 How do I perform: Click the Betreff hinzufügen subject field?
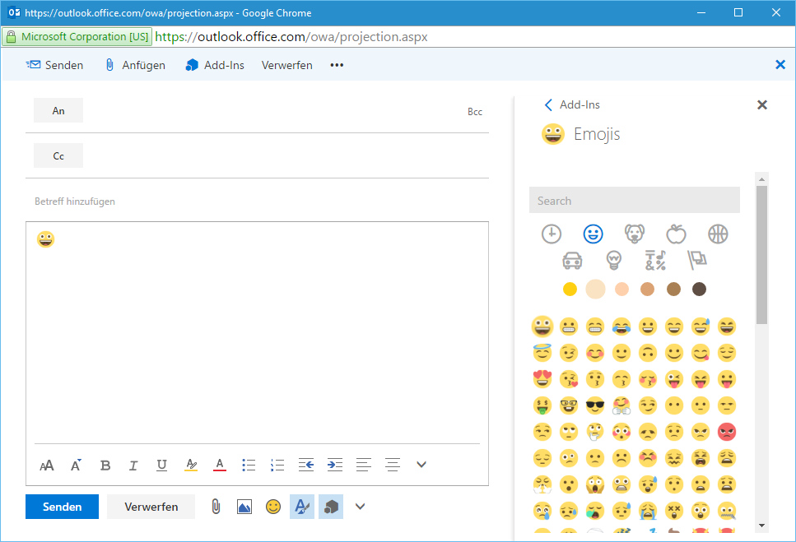point(257,202)
